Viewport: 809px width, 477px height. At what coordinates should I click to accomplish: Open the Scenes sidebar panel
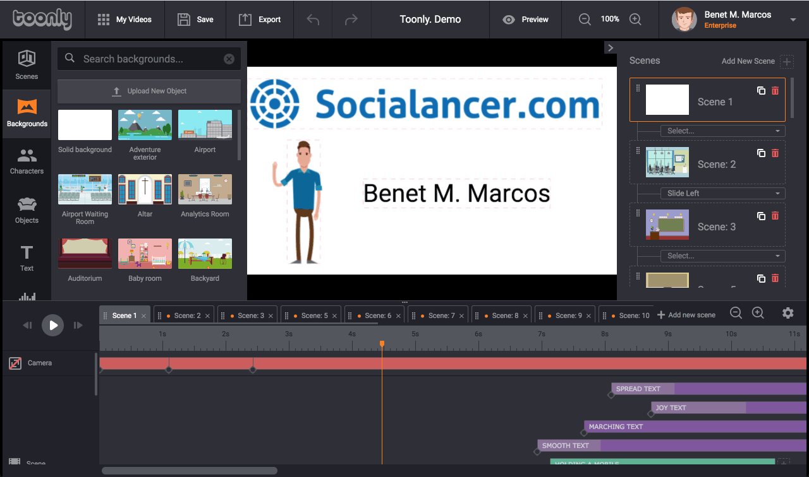click(27, 66)
